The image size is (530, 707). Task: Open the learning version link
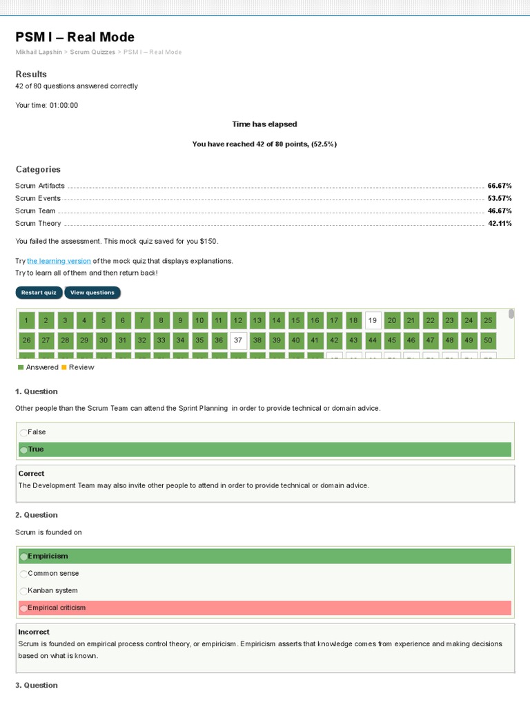click(x=59, y=261)
